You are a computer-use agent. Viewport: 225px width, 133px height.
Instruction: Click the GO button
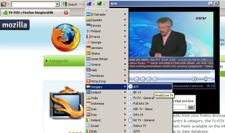pyautogui.click(x=191, y=107)
